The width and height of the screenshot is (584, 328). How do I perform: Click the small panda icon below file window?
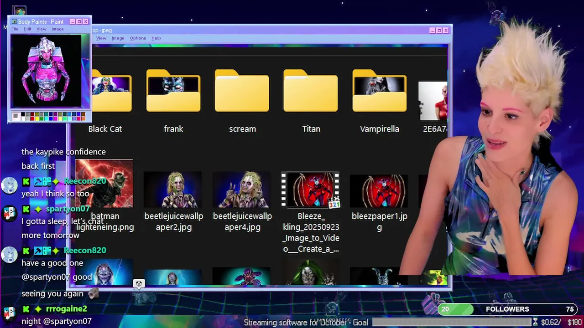coord(139,284)
